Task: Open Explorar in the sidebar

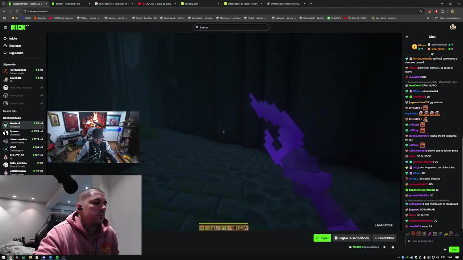Action: coord(12,46)
